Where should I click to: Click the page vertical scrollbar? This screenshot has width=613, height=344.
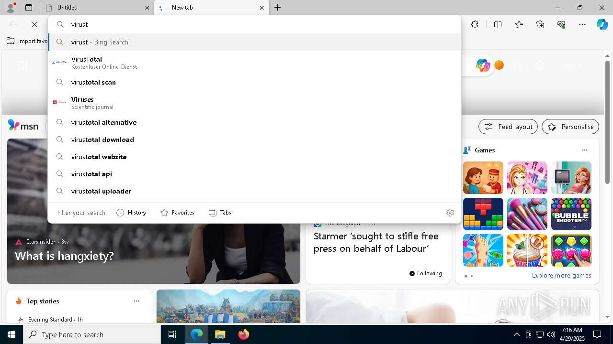pos(607,122)
